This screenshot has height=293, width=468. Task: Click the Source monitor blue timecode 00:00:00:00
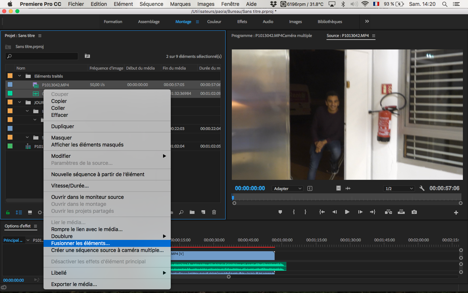click(250, 188)
